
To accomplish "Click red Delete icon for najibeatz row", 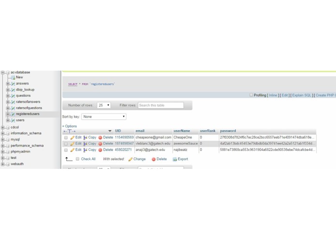I will (x=100, y=150).
